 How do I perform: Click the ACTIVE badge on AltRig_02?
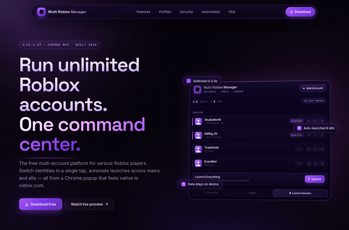click(x=297, y=135)
